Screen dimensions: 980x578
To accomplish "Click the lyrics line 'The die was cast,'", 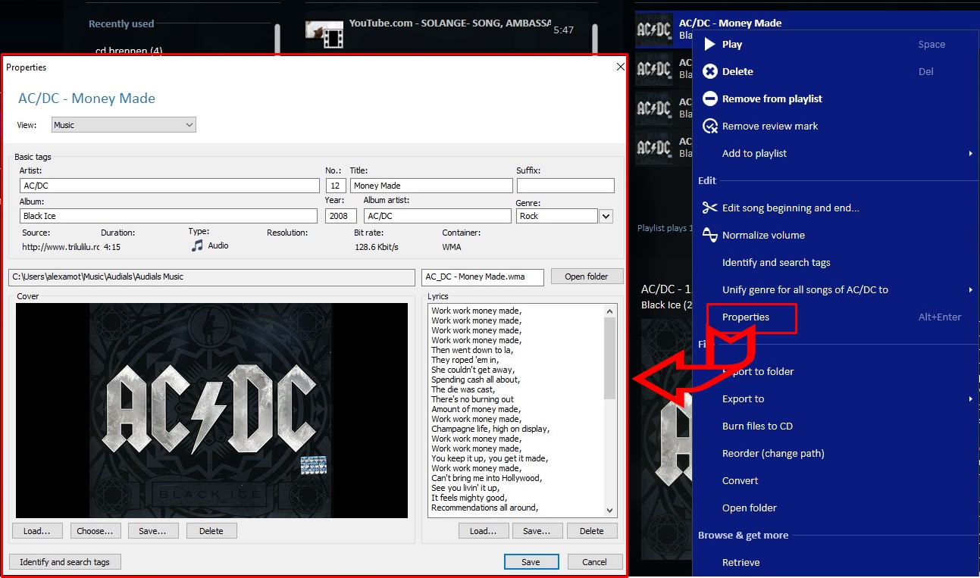I will pyautogui.click(x=463, y=389).
